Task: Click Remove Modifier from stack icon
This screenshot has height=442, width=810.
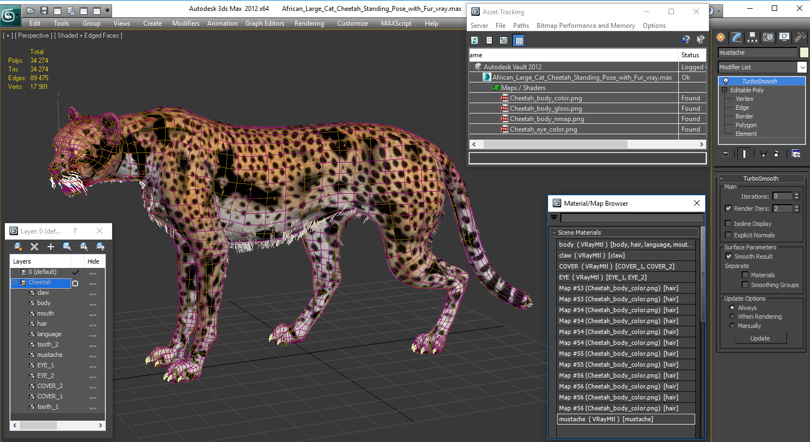Action: coord(776,153)
